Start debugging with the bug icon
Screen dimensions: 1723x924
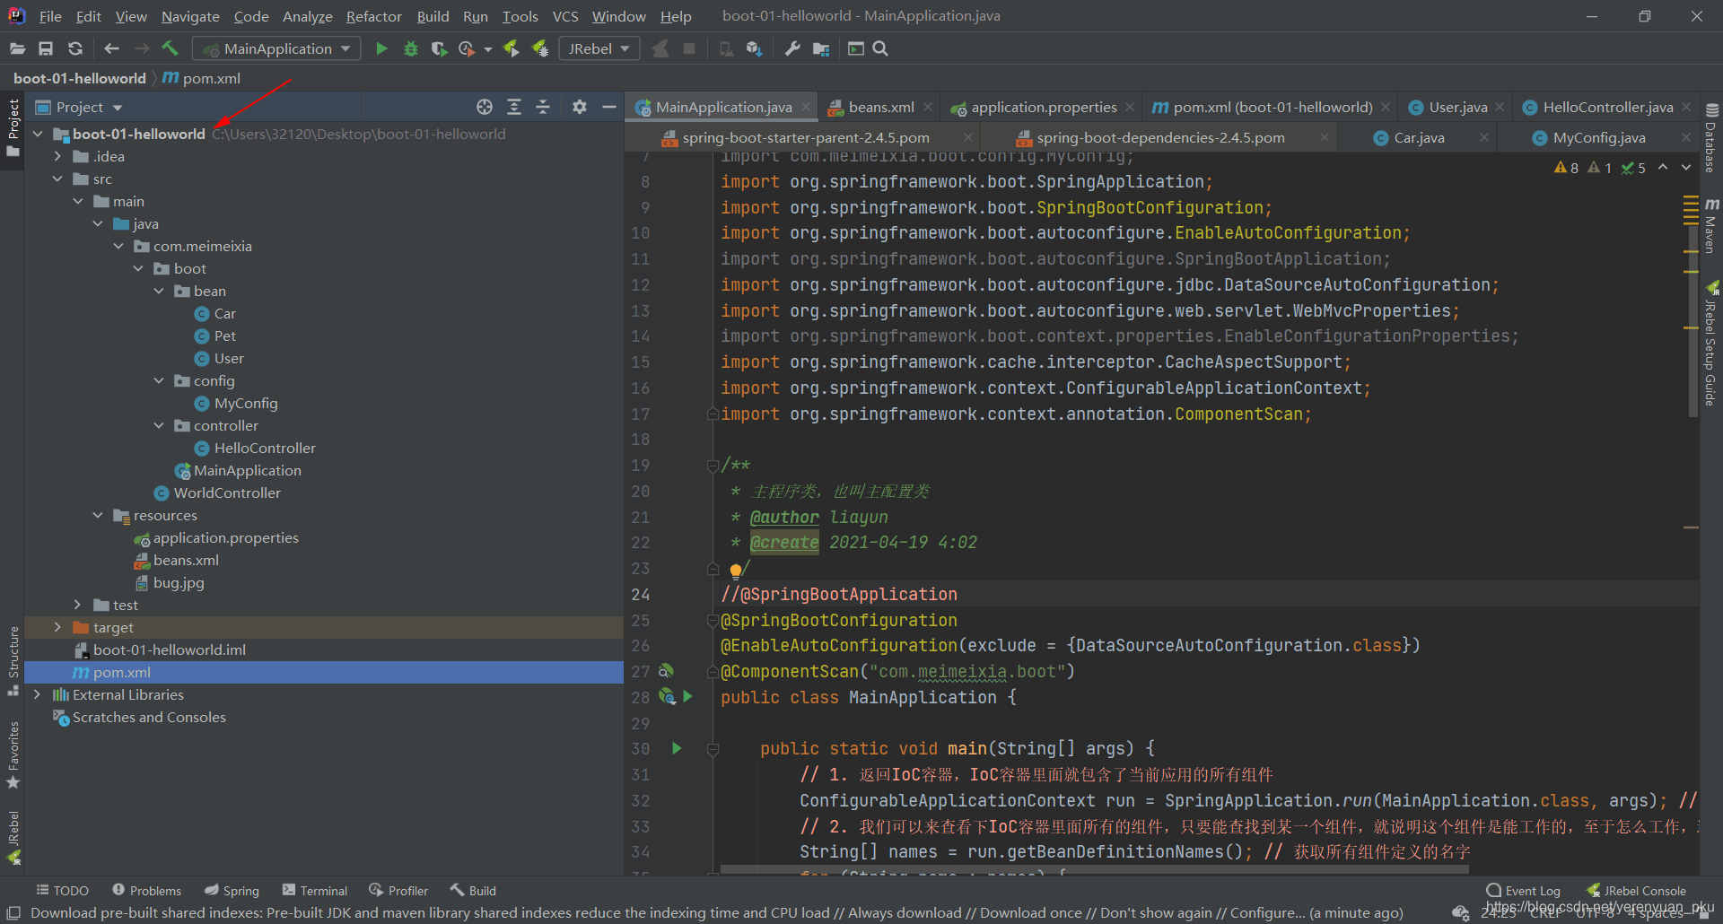pos(411,48)
